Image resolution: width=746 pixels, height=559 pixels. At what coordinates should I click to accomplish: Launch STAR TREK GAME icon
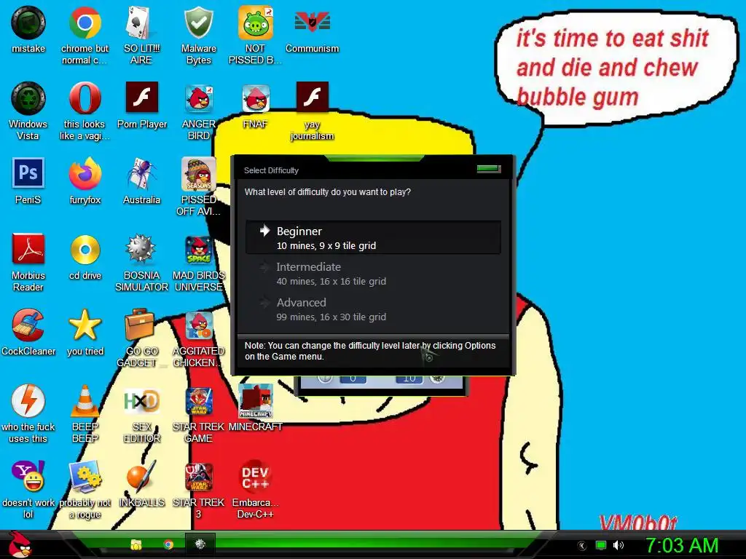(x=198, y=401)
